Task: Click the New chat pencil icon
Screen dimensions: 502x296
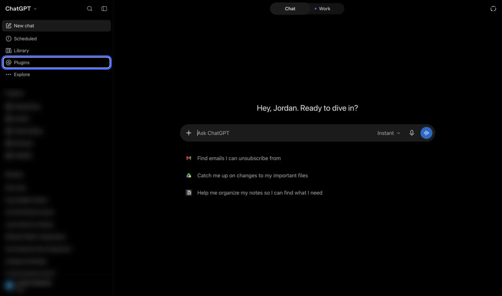Action: click(x=8, y=26)
